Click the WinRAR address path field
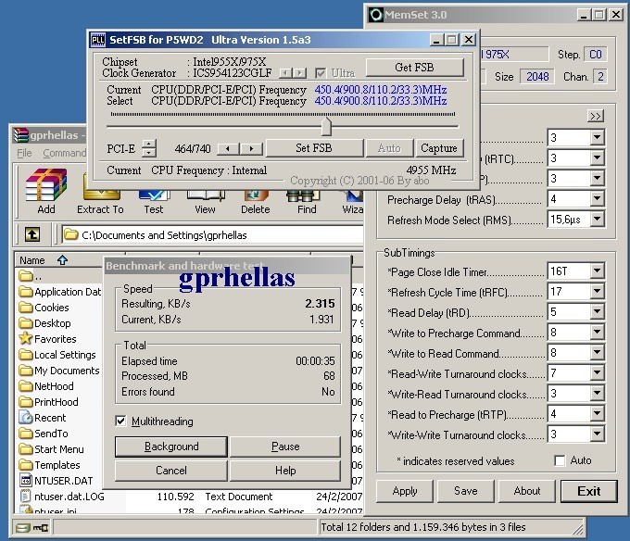This screenshot has width=630, height=541. point(213,235)
